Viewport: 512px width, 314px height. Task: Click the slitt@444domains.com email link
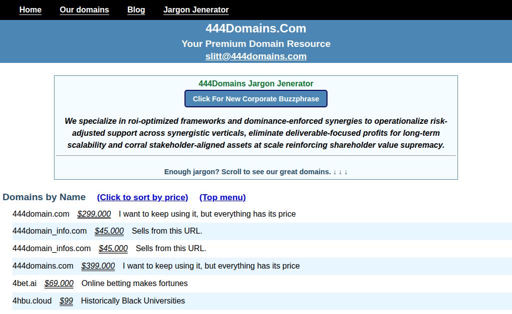(x=255, y=56)
